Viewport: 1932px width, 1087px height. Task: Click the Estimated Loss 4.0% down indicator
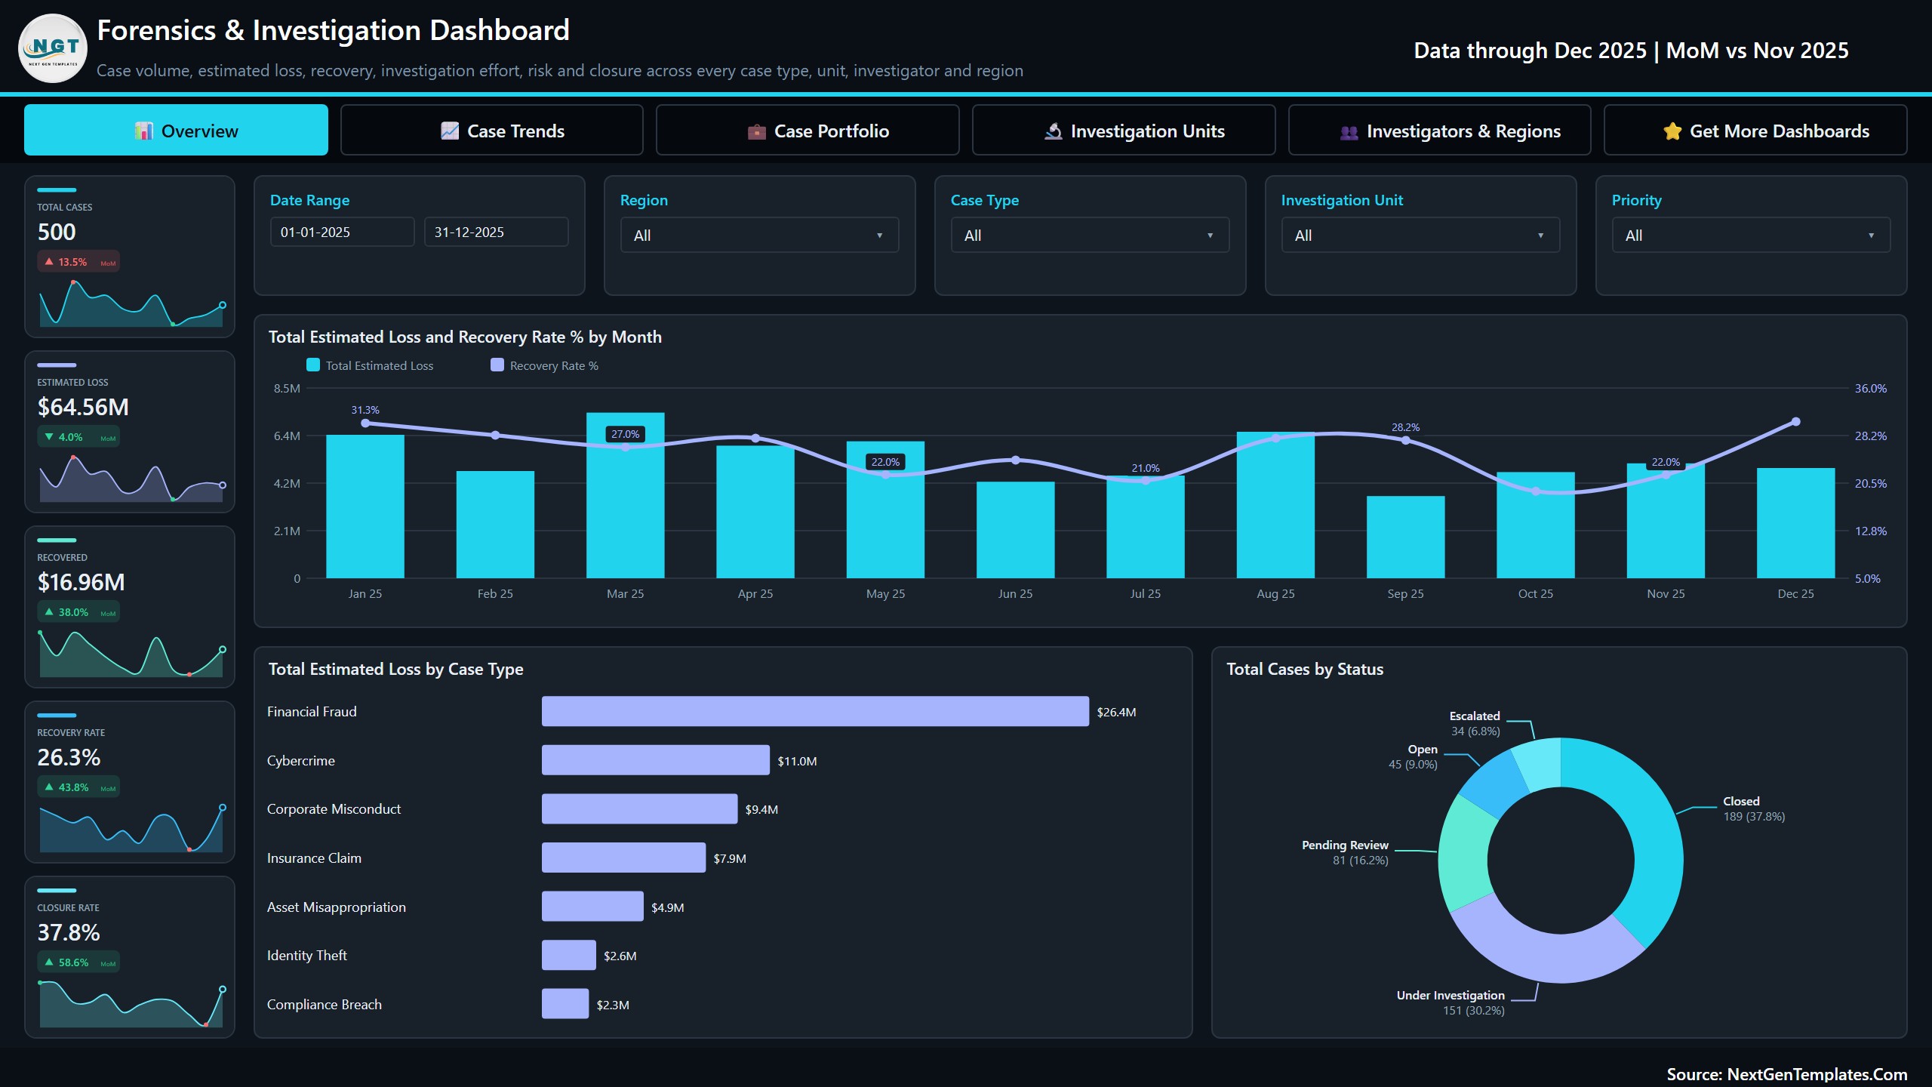[x=78, y=437]
